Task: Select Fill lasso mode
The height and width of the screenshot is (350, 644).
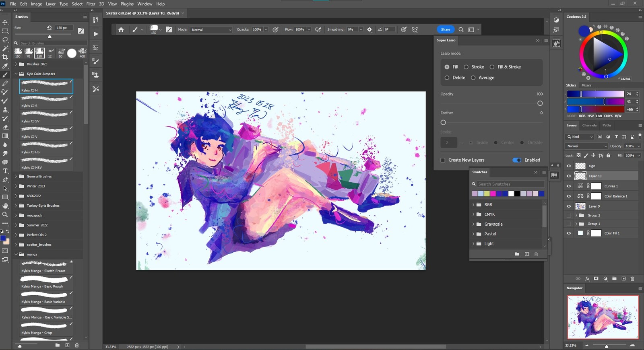Action: [x=447, y=67]
